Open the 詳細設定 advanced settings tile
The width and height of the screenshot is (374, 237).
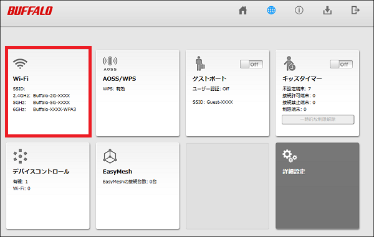coord(317,185)
